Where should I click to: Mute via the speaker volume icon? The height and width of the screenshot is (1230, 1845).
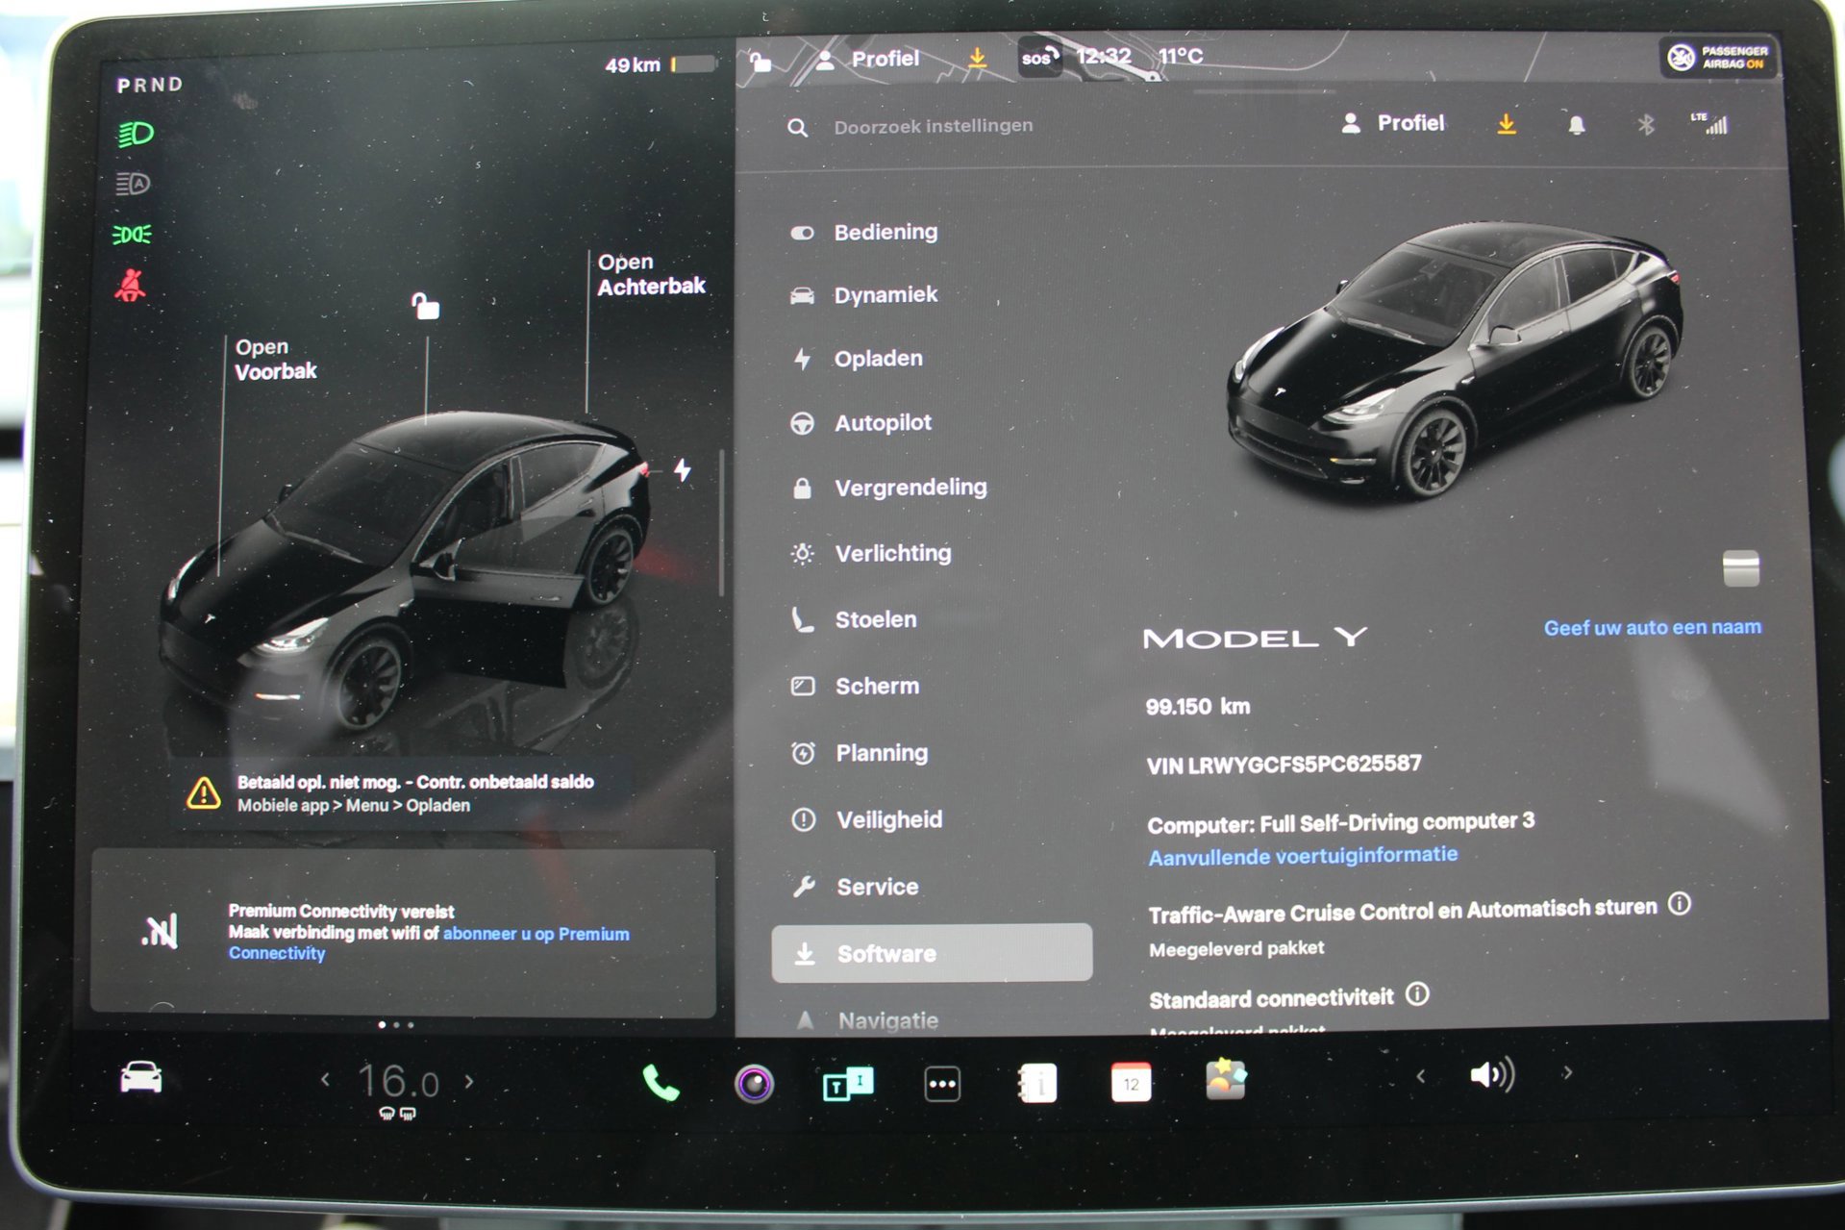pyautogui.click(x=1491, y=1074)
